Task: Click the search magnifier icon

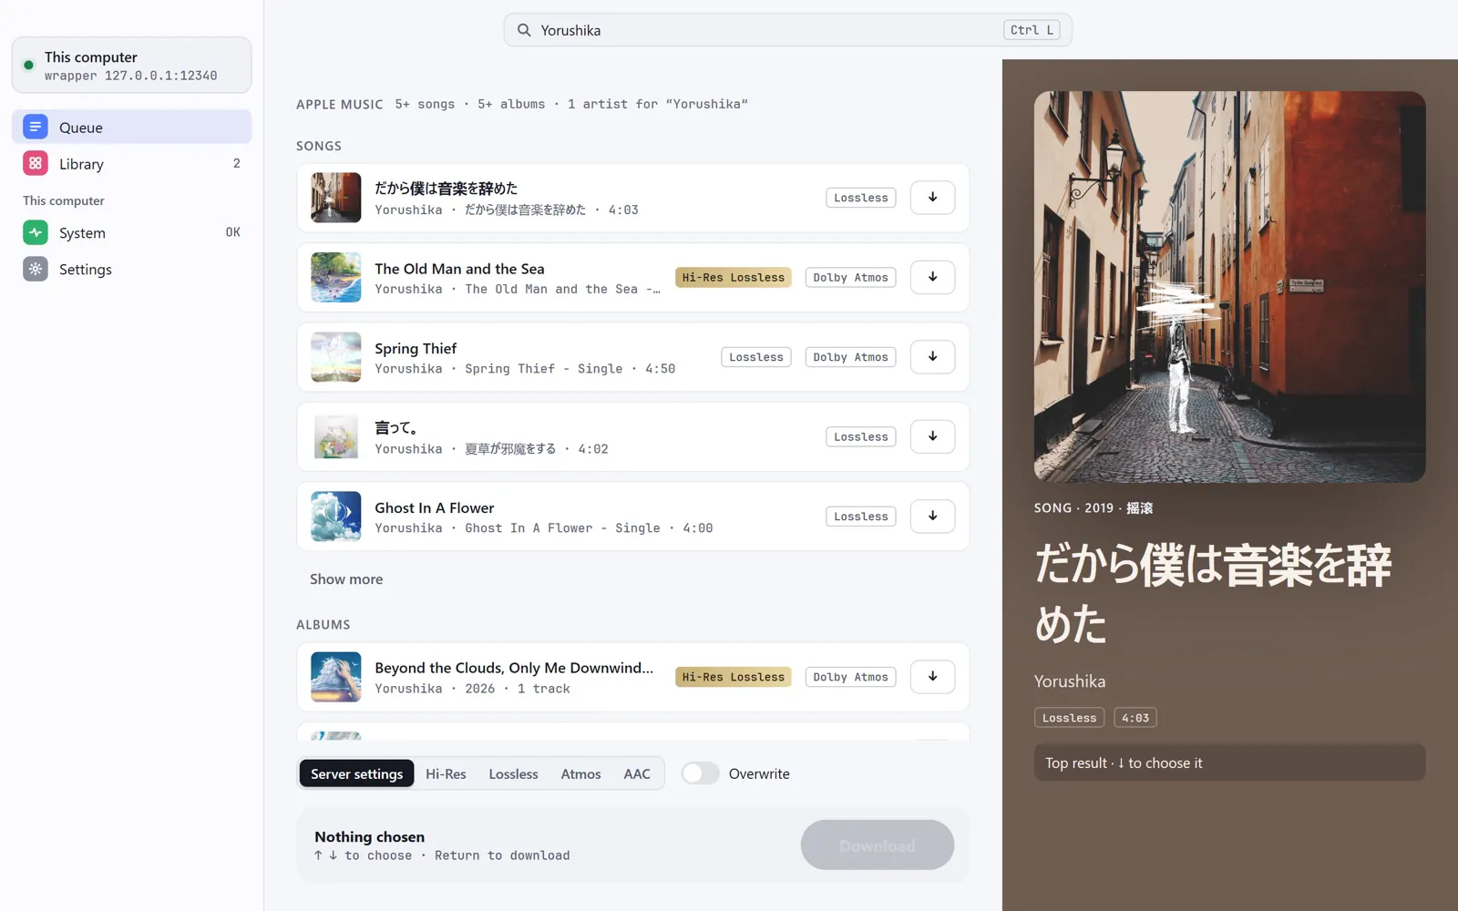Action: 524,30
